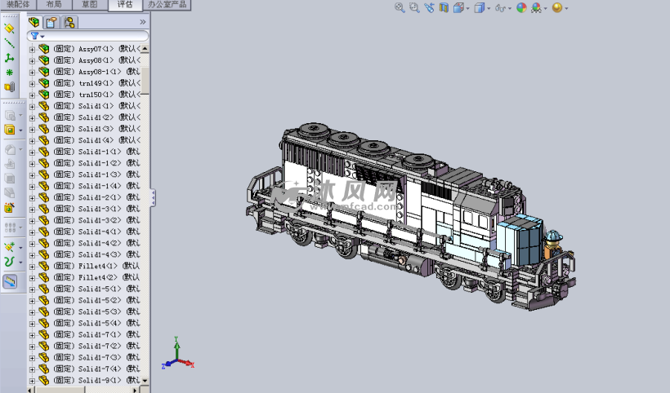Switch to the 草图 tab
Viewport: 670px width, 393px height.
(89, 5)
